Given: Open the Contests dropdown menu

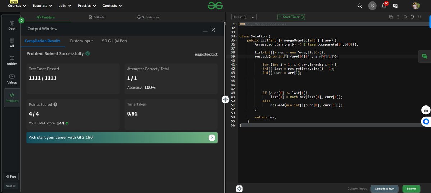Looking at the screenshot, I should [x=112, y=6].
